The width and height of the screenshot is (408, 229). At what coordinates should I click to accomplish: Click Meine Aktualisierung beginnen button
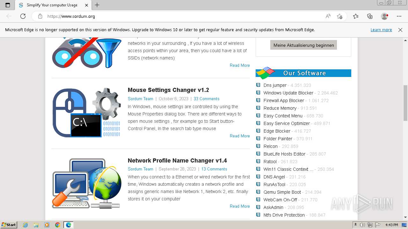pos(303,45)
